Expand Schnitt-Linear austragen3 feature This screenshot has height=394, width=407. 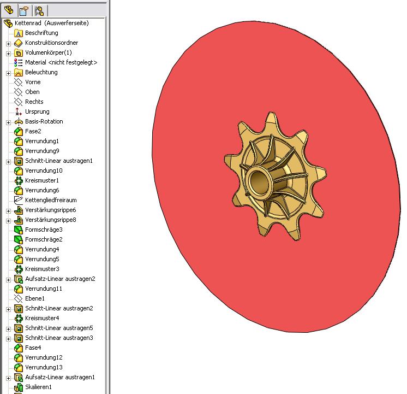coord(8,339)
